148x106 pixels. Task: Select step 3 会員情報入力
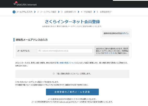(69, 12)
